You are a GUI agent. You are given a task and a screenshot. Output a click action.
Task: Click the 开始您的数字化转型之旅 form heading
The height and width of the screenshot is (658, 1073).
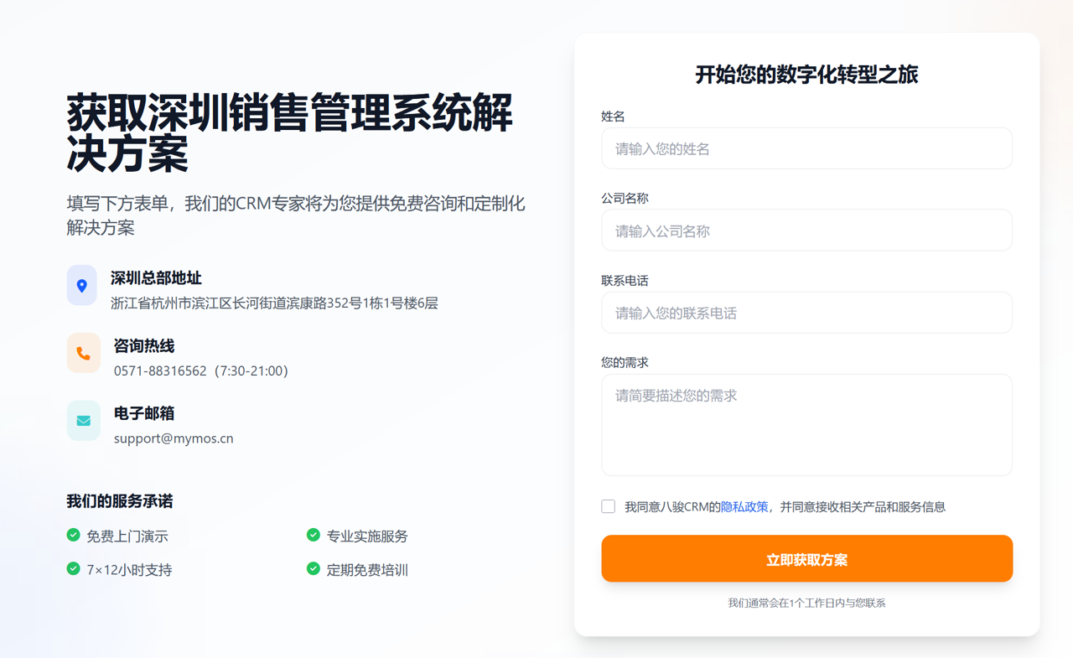point(806,75)
